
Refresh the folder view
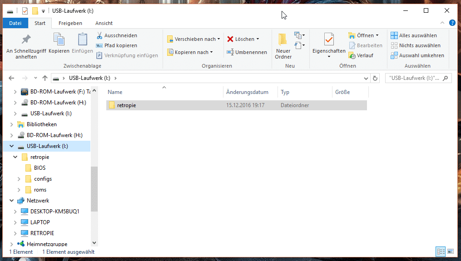coord(375,78)
